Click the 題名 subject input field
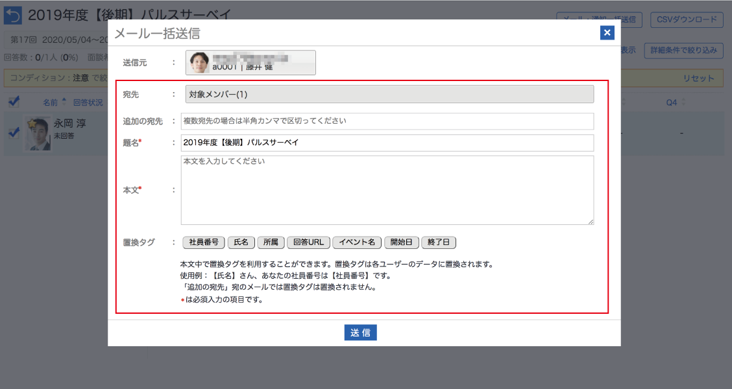The width and height of the screenshot is (732, 389). pyautogui.click(x=387, y=143)
